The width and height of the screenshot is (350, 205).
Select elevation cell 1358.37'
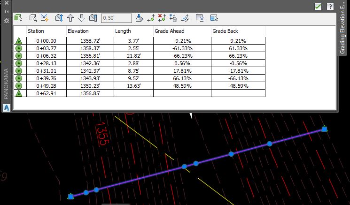[90, 48]
